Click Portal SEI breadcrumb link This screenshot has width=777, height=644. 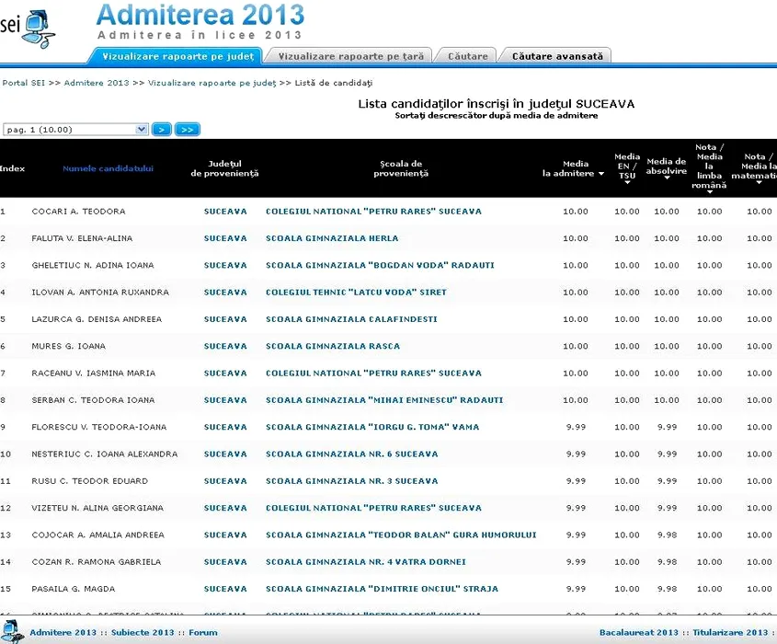coord(24,83)
